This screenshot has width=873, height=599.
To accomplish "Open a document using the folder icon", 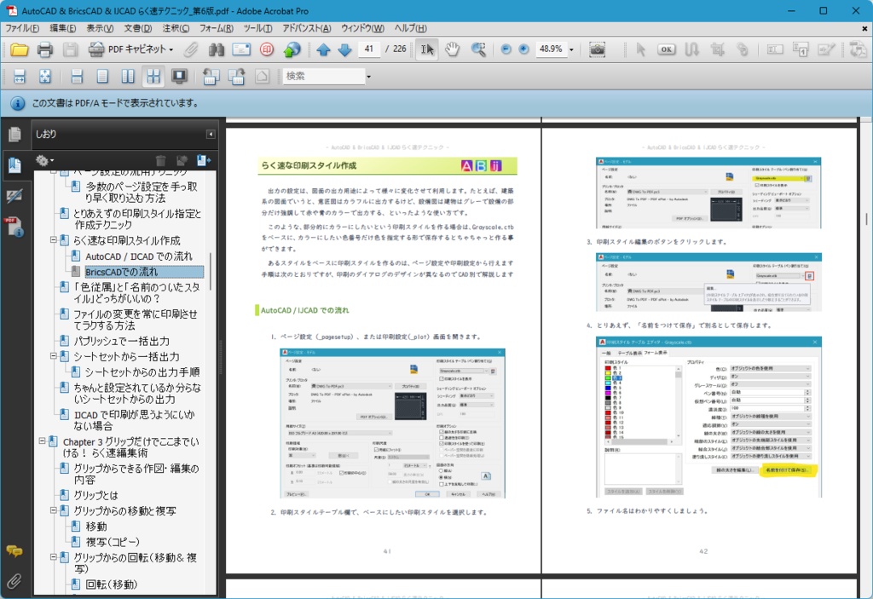I will pos(21,50).
